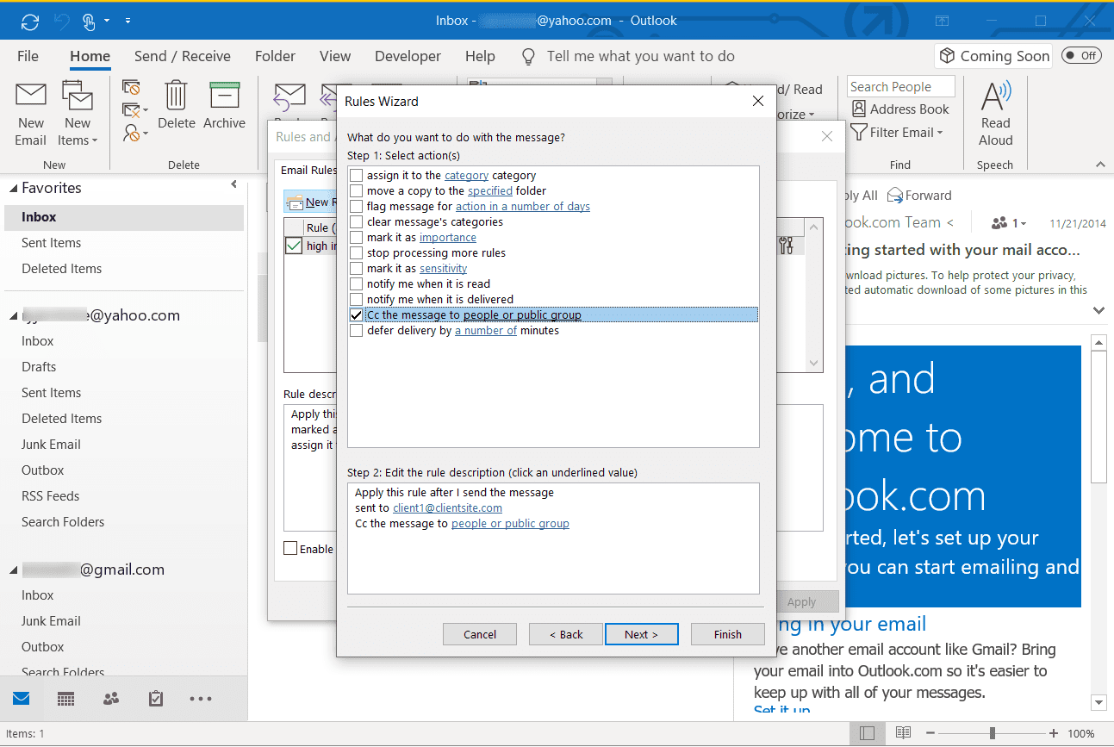This screenshot has width=1114, height=747.
Task: Check the 'mark it as importance' action
Action: 356,237
